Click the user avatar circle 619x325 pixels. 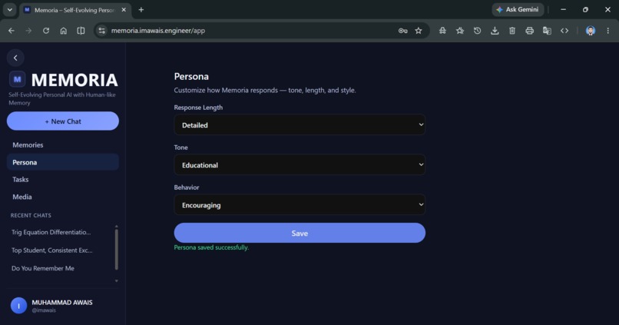18,306
